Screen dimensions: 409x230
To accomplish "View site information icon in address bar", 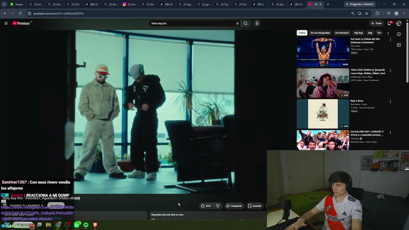I will [29, 13].
